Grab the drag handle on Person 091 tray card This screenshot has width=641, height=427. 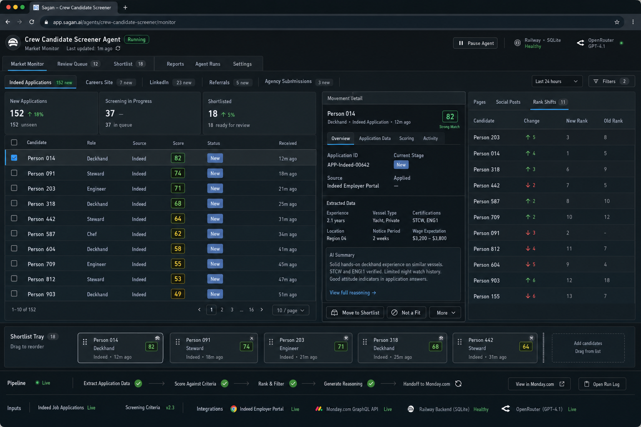click(178, 342)
